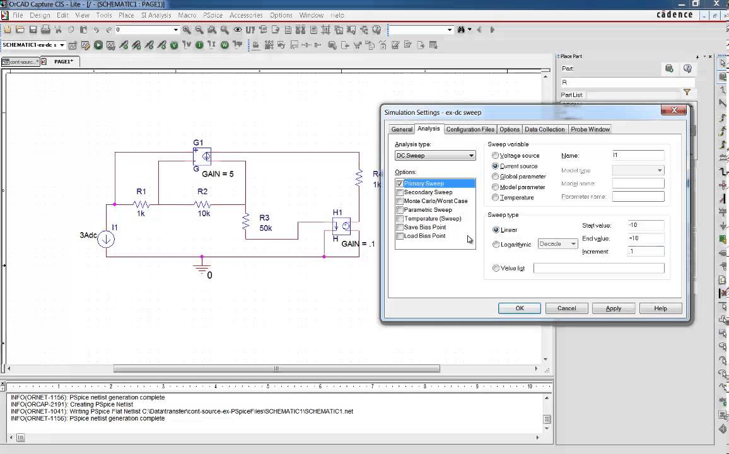Switch to the Configuration Files tab
729x454 pixels.
click(x=470, y=130)
